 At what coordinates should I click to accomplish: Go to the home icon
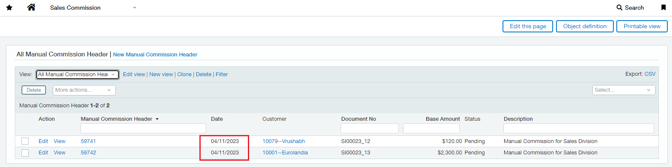pyautogui.click(x=31, y=7)
